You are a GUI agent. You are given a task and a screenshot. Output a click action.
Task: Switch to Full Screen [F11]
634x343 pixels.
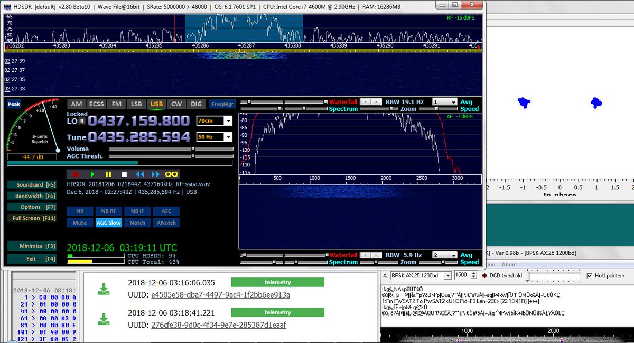[x=33, y=218]
